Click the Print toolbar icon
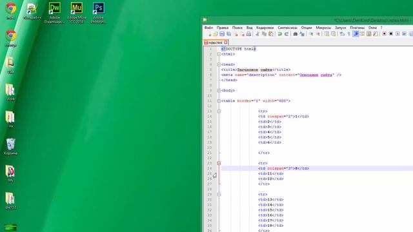The height and width of the screenshot is (232, 413). 248,34
